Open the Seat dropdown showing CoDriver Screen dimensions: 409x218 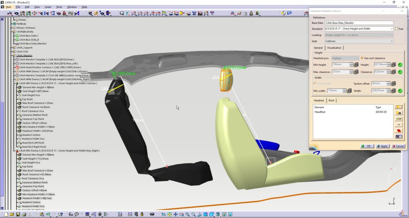(391, 41)
